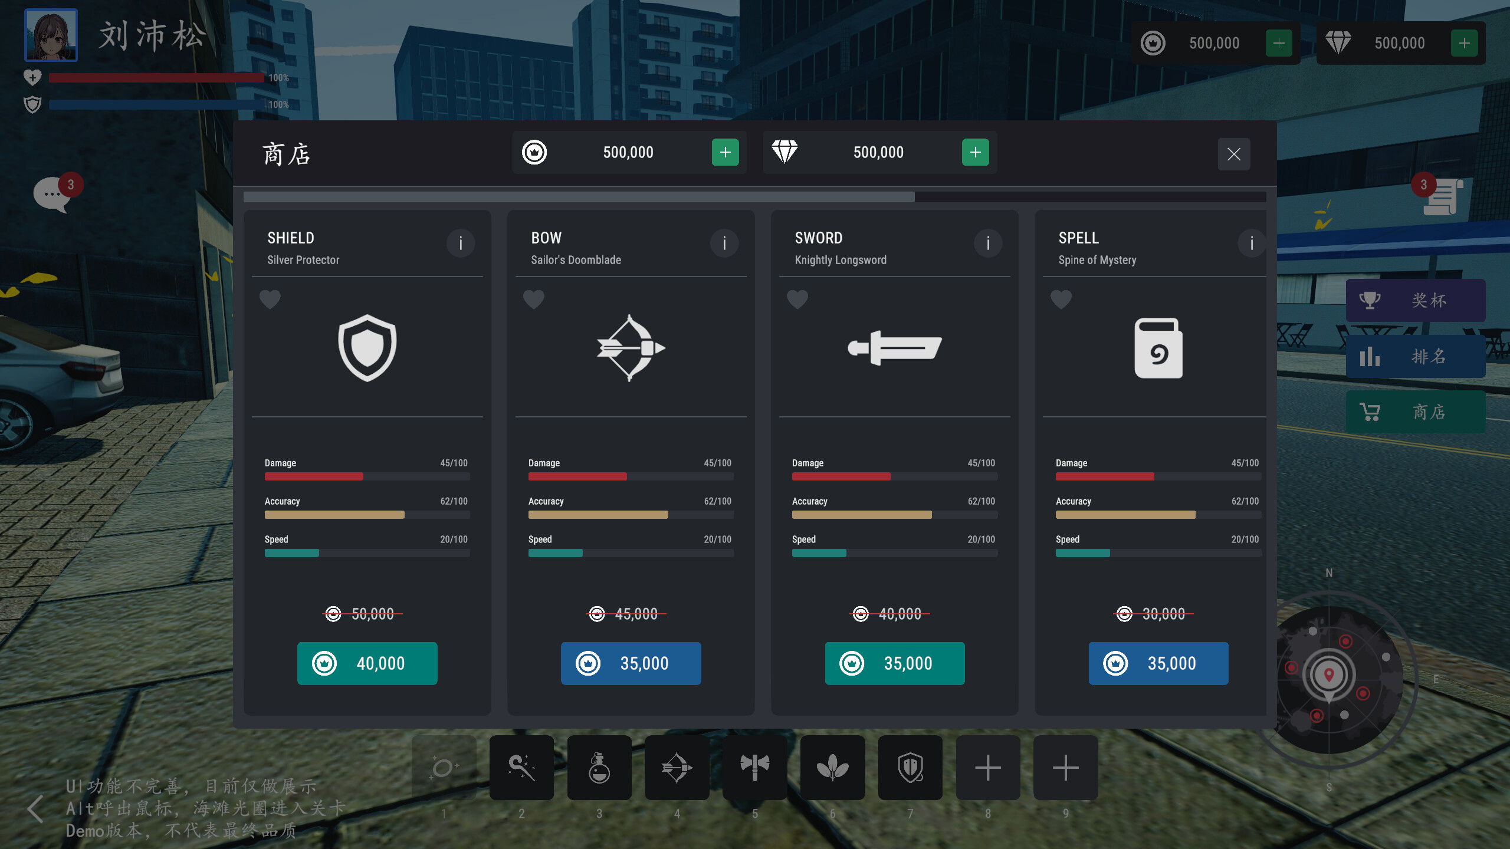Buy the bow for 35,000 coins
Screen dimensions: 1510x849
(631, 663)
